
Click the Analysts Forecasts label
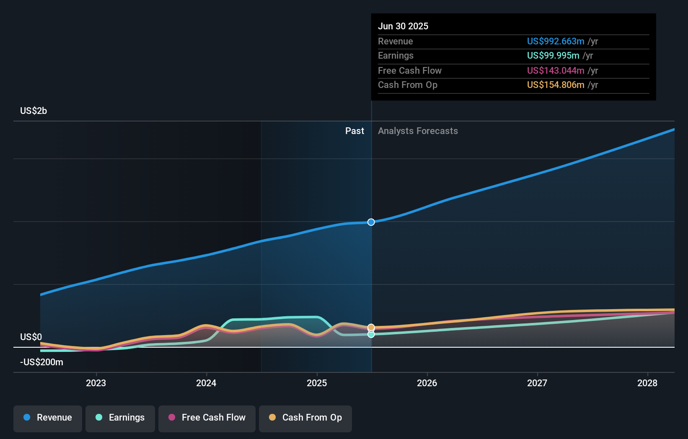(418, 131)
